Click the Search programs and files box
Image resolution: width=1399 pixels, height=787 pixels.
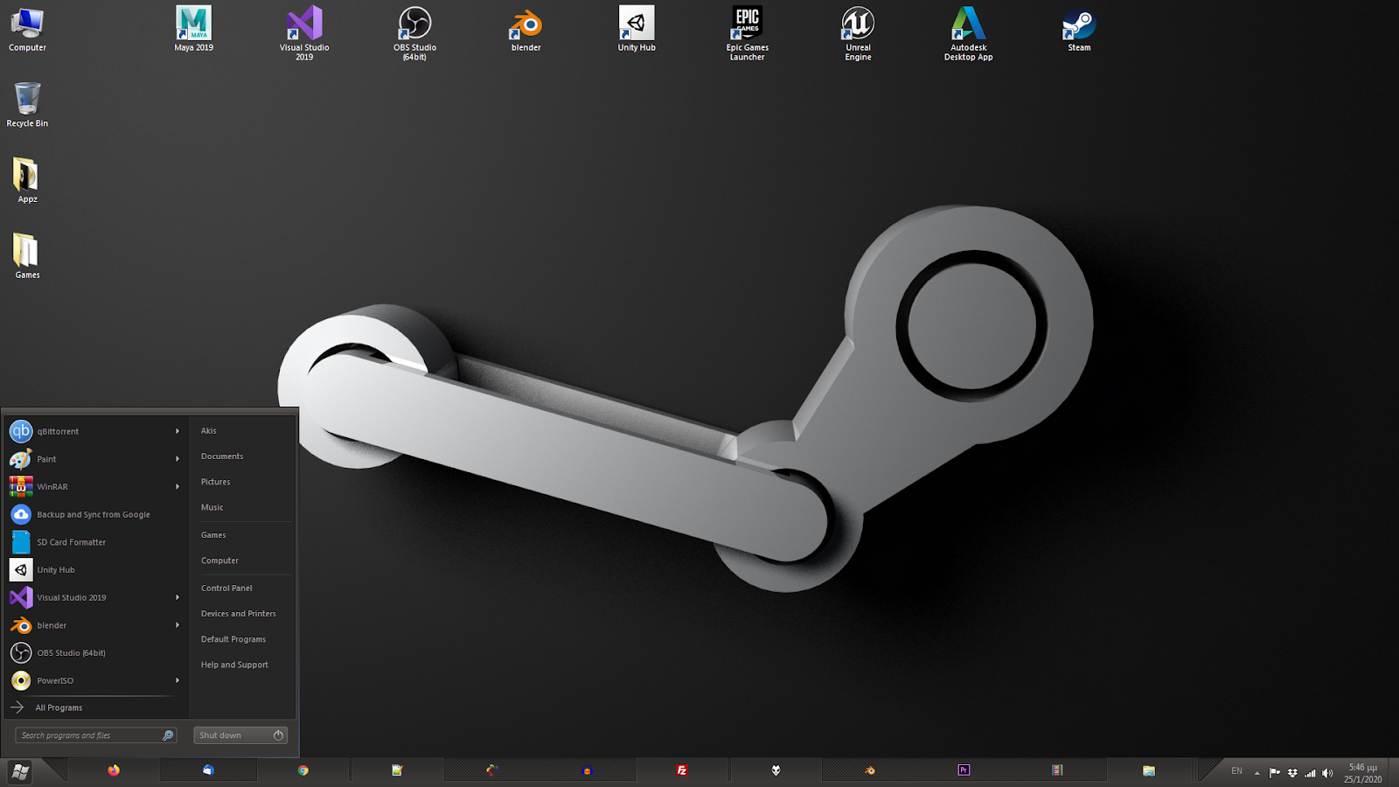[x=96, y=735]
